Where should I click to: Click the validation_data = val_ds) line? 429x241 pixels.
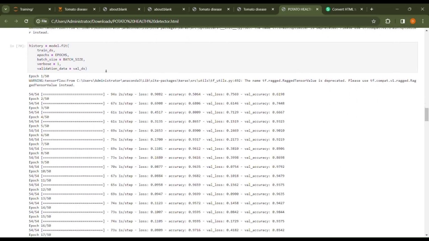click(x=62, y=68)
